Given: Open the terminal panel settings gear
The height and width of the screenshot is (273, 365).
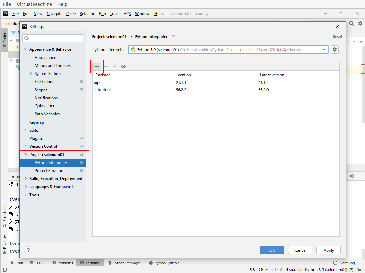Looking at the screenshot, I should [352, 176].
